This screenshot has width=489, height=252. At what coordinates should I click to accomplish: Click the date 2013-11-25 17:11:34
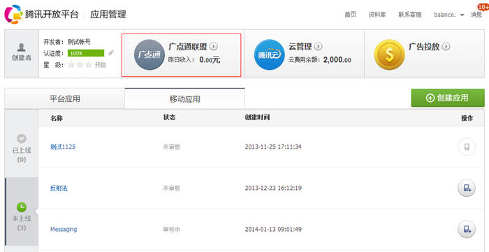(x=273, y=147)
